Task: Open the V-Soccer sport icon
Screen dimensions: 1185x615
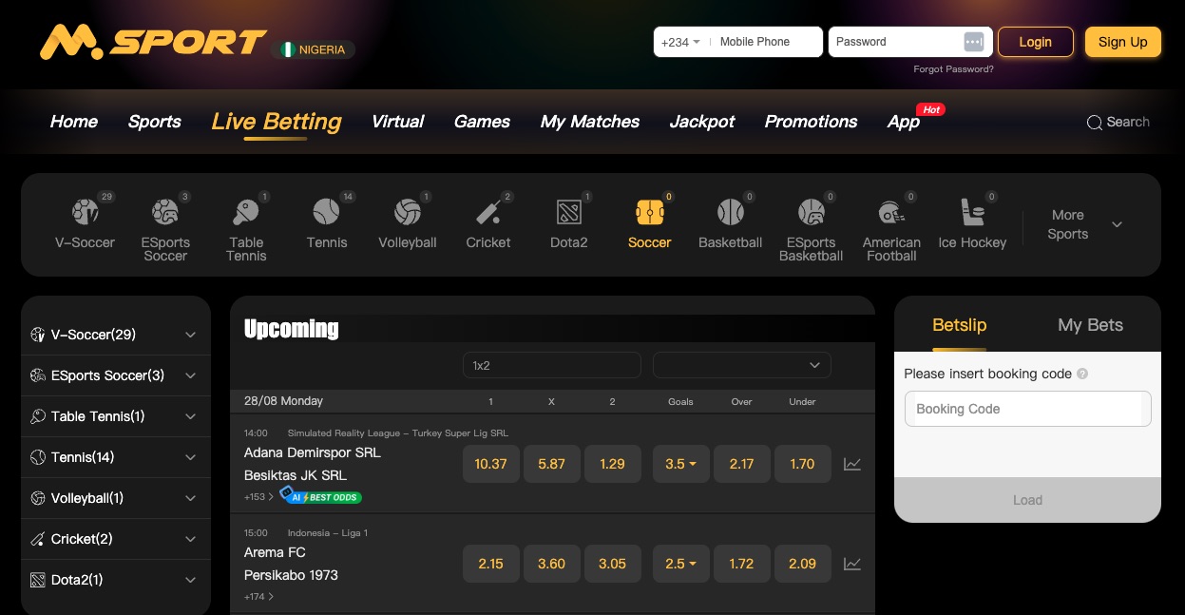Action: pos(85,211)
